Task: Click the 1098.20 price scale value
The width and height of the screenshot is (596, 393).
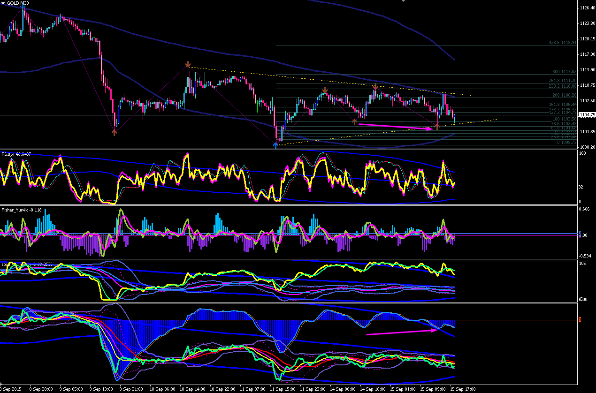Action: (588, 147)
